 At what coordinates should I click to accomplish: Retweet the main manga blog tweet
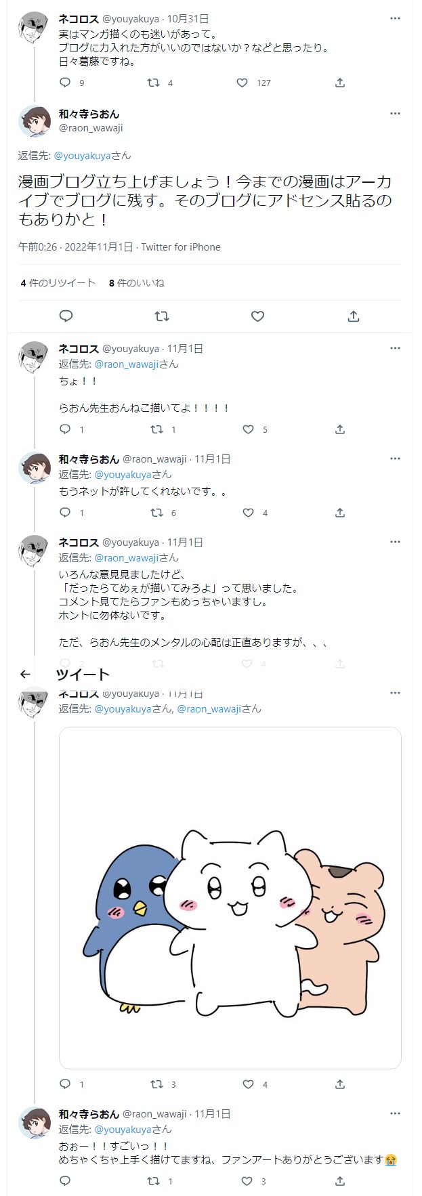point(162,316)
